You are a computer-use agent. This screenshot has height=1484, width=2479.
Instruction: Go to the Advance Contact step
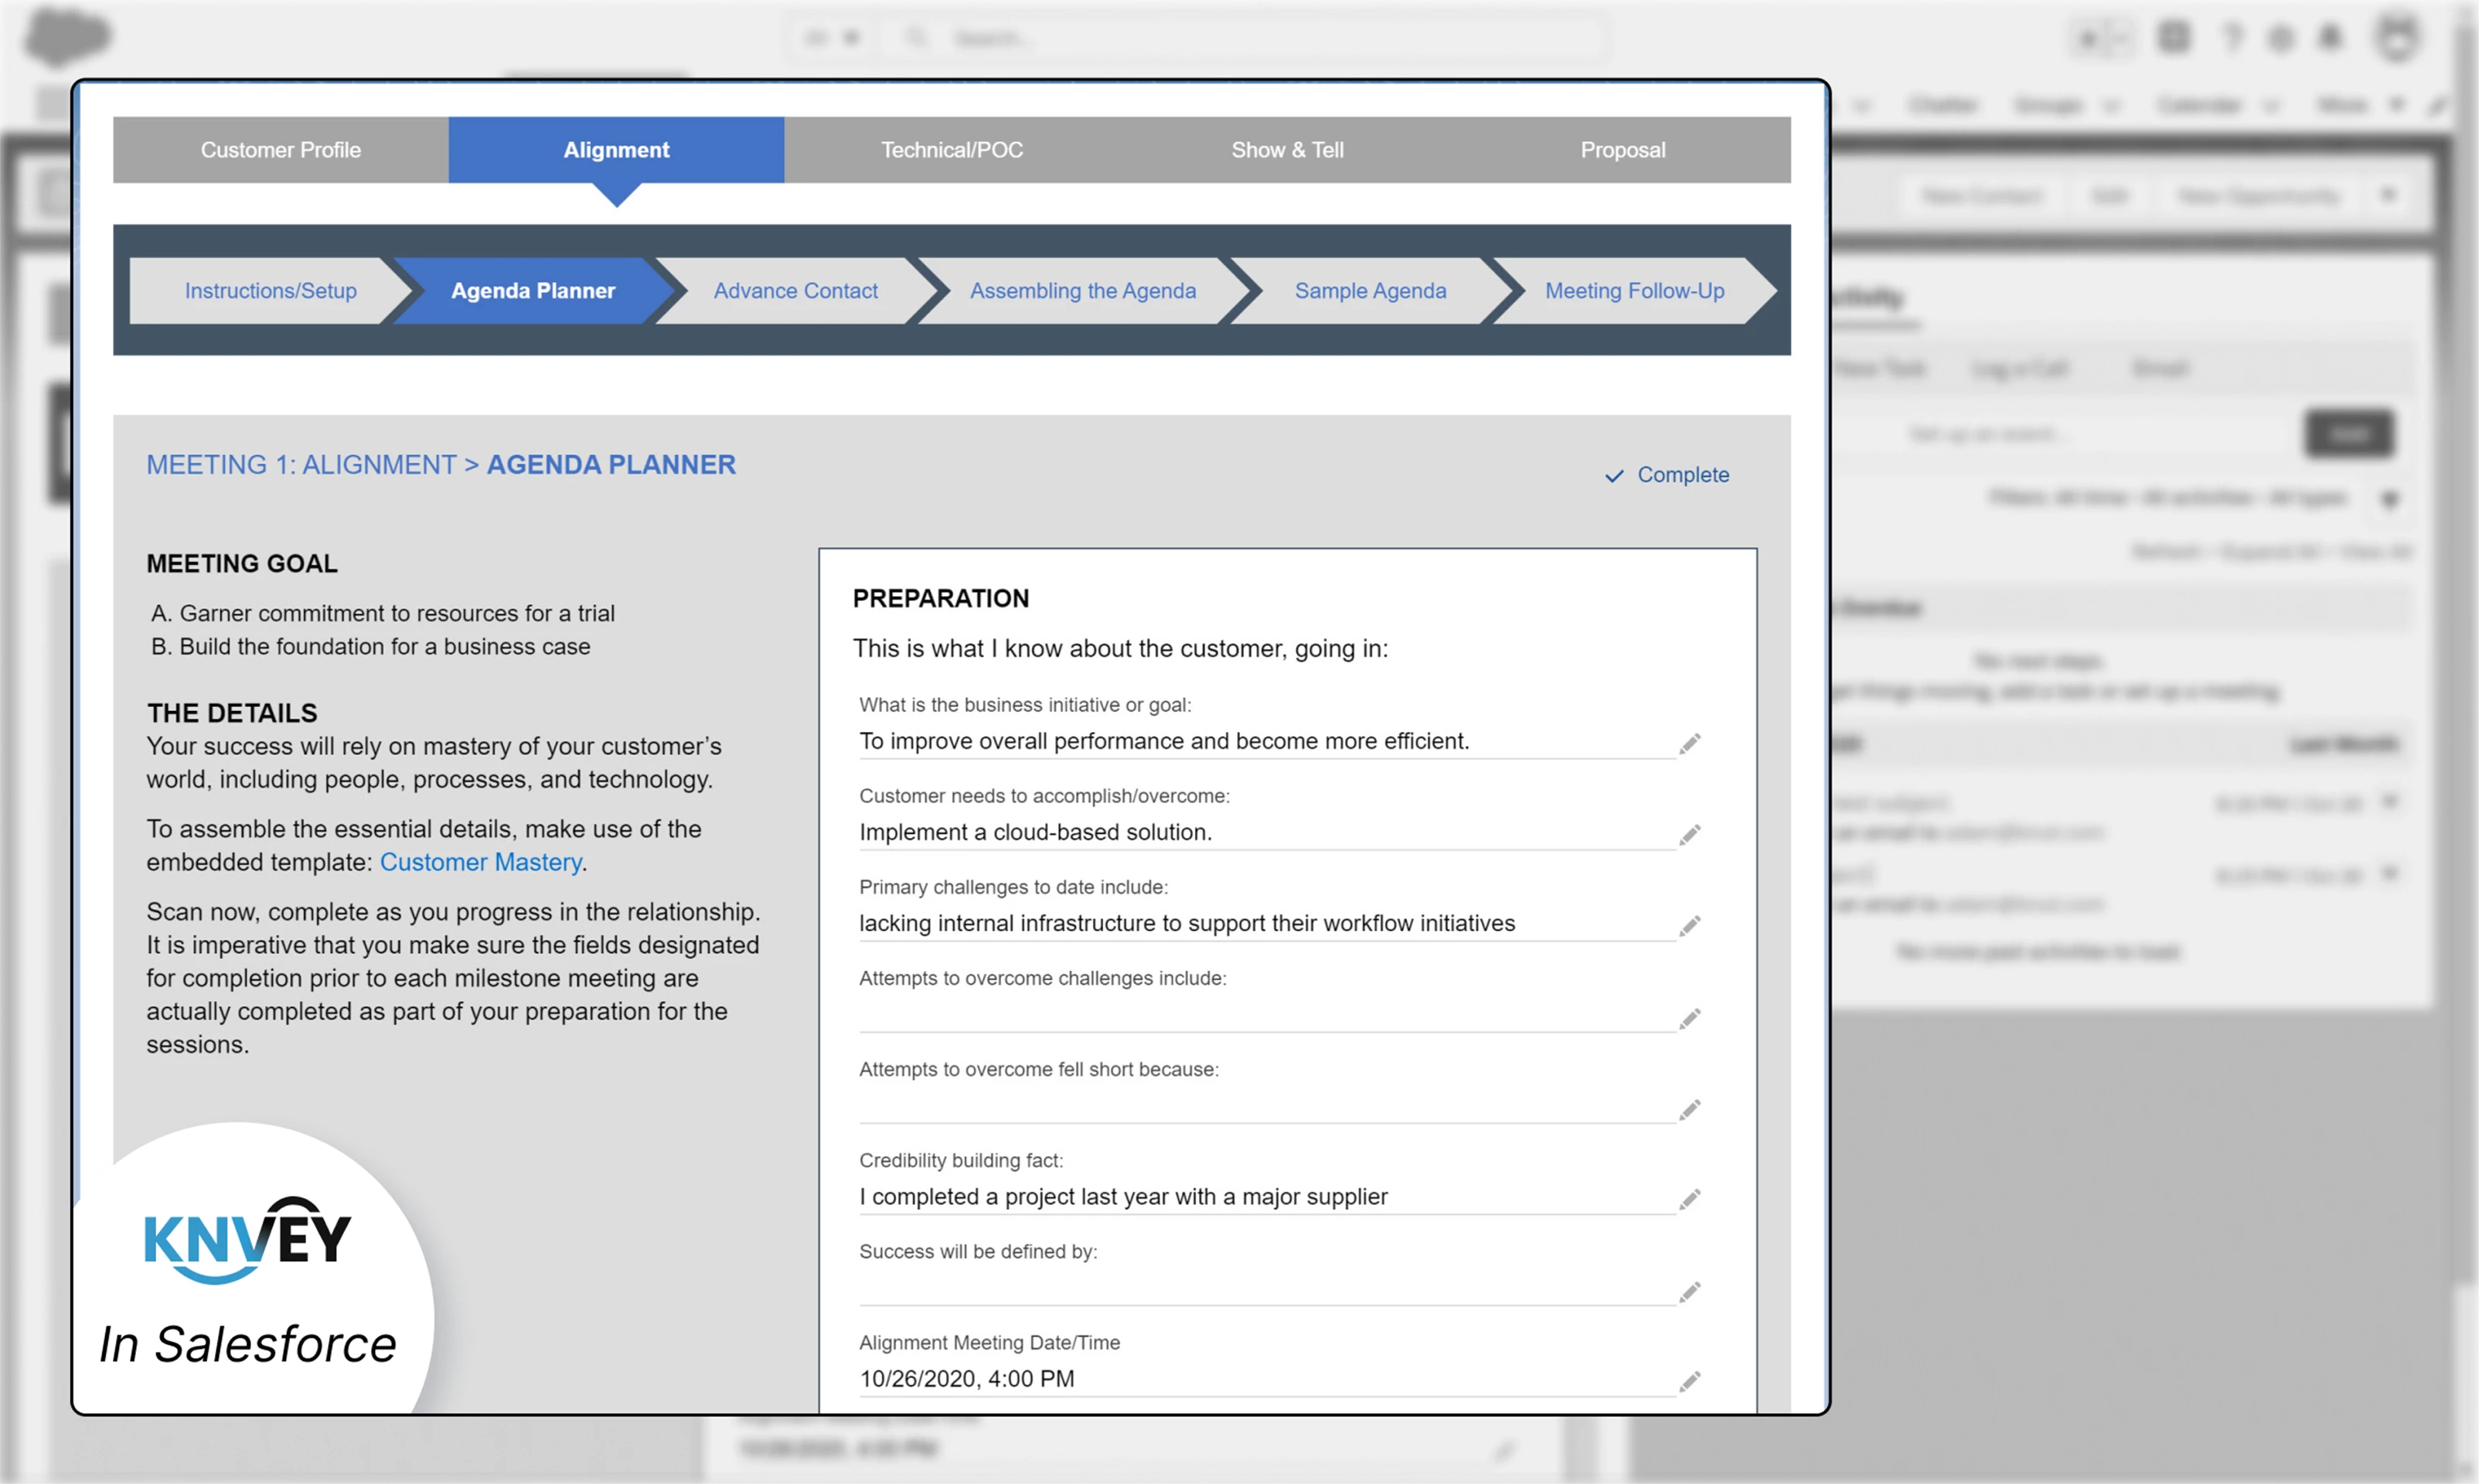pos(795,291)
